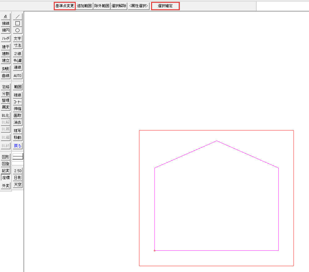Select the 多角形 polygon tool
Image resolution: width=309 pixels, height=272 pixels.
pyautogui.click(x=6, y=69)
